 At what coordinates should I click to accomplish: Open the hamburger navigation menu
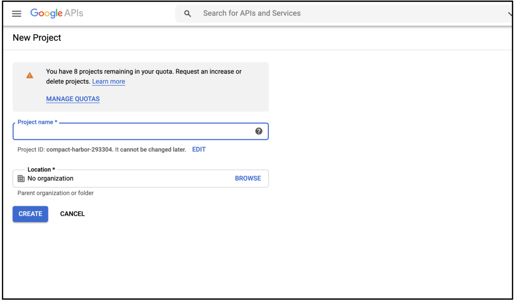point(17,14)
